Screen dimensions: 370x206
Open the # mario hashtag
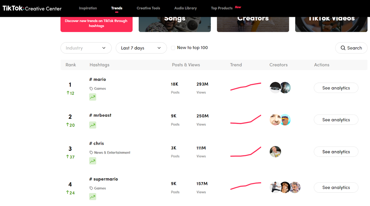(98, 79)
